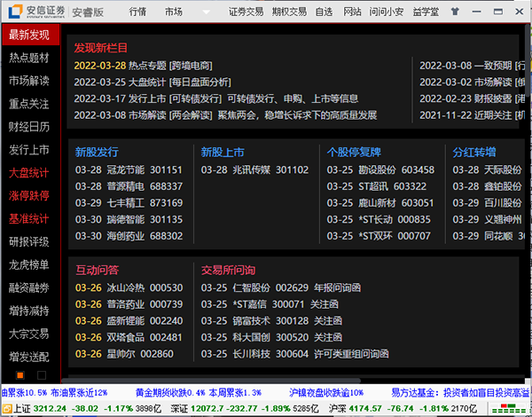
Task: Click the 安信证券 logo icon
Action: pos(15,12)
